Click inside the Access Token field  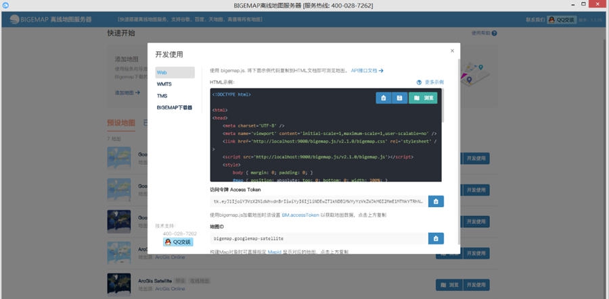pyautogui.click(x=319, y=201)
